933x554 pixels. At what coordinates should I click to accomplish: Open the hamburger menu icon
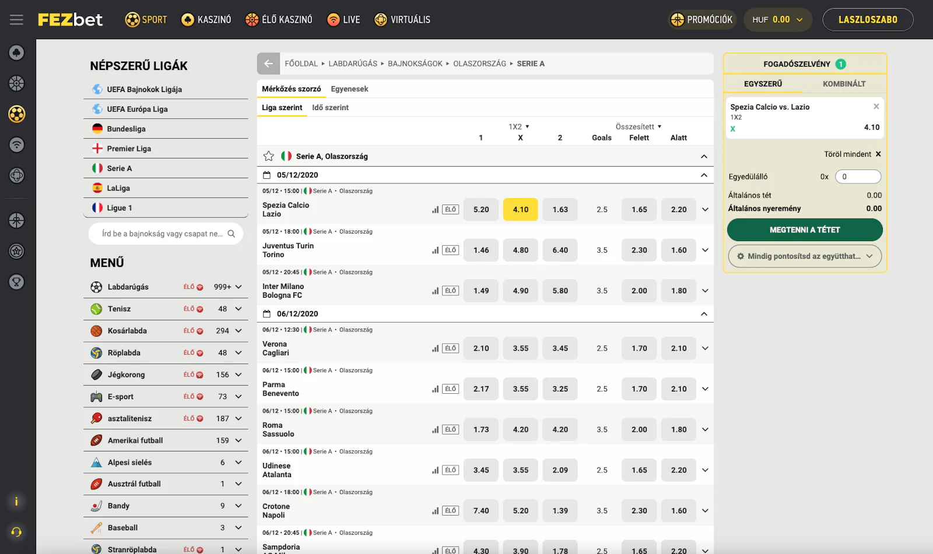(16, 20)
